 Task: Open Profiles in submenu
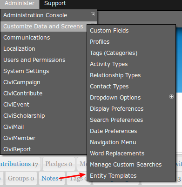(131, 42)
